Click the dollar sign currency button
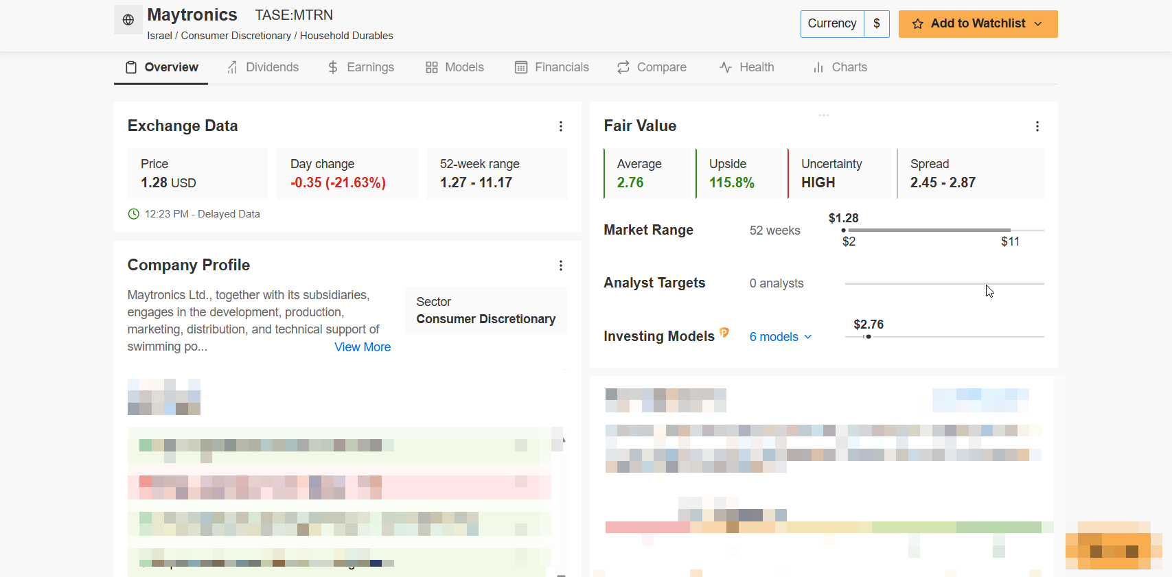This screenshot has height=577, width=1172. [877, 24]
